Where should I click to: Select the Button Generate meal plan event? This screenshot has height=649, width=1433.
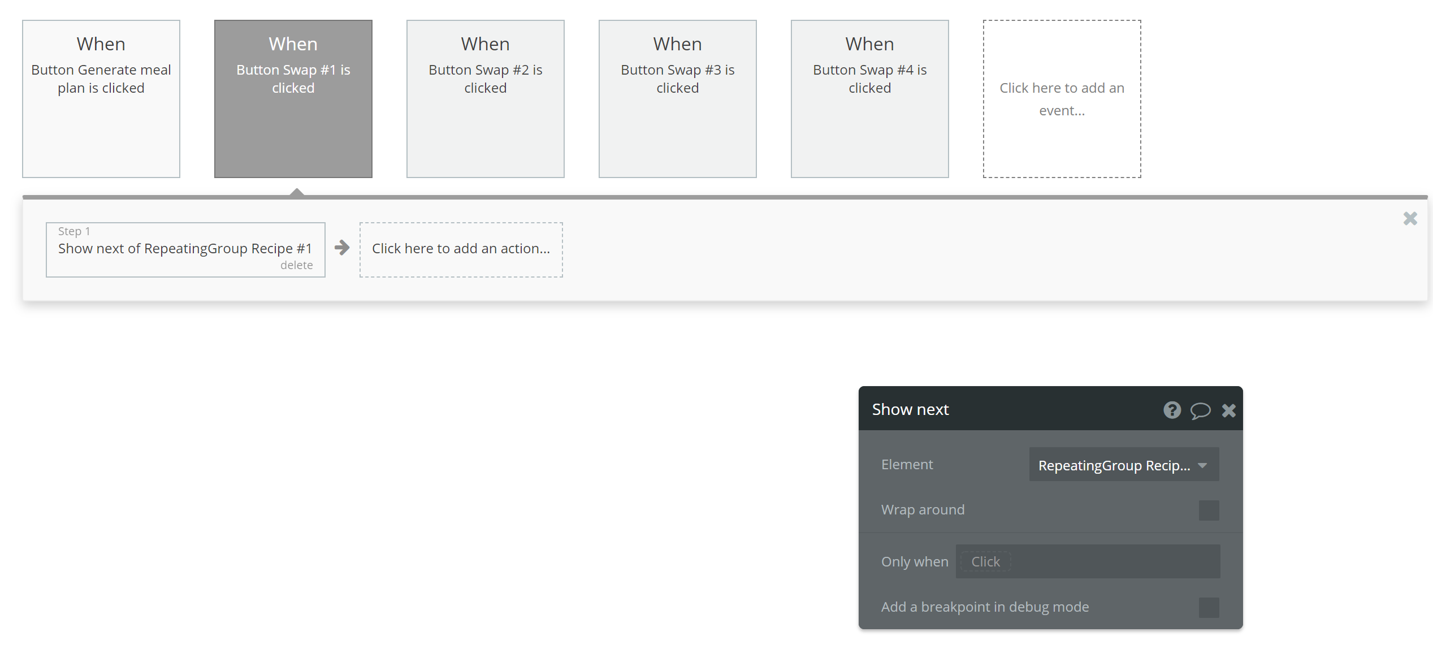pos(101,99)
